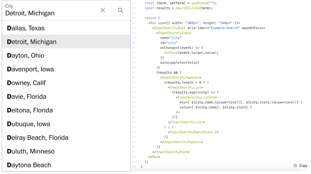Click the InputSearch.EmptyState code line

(193, 132)
